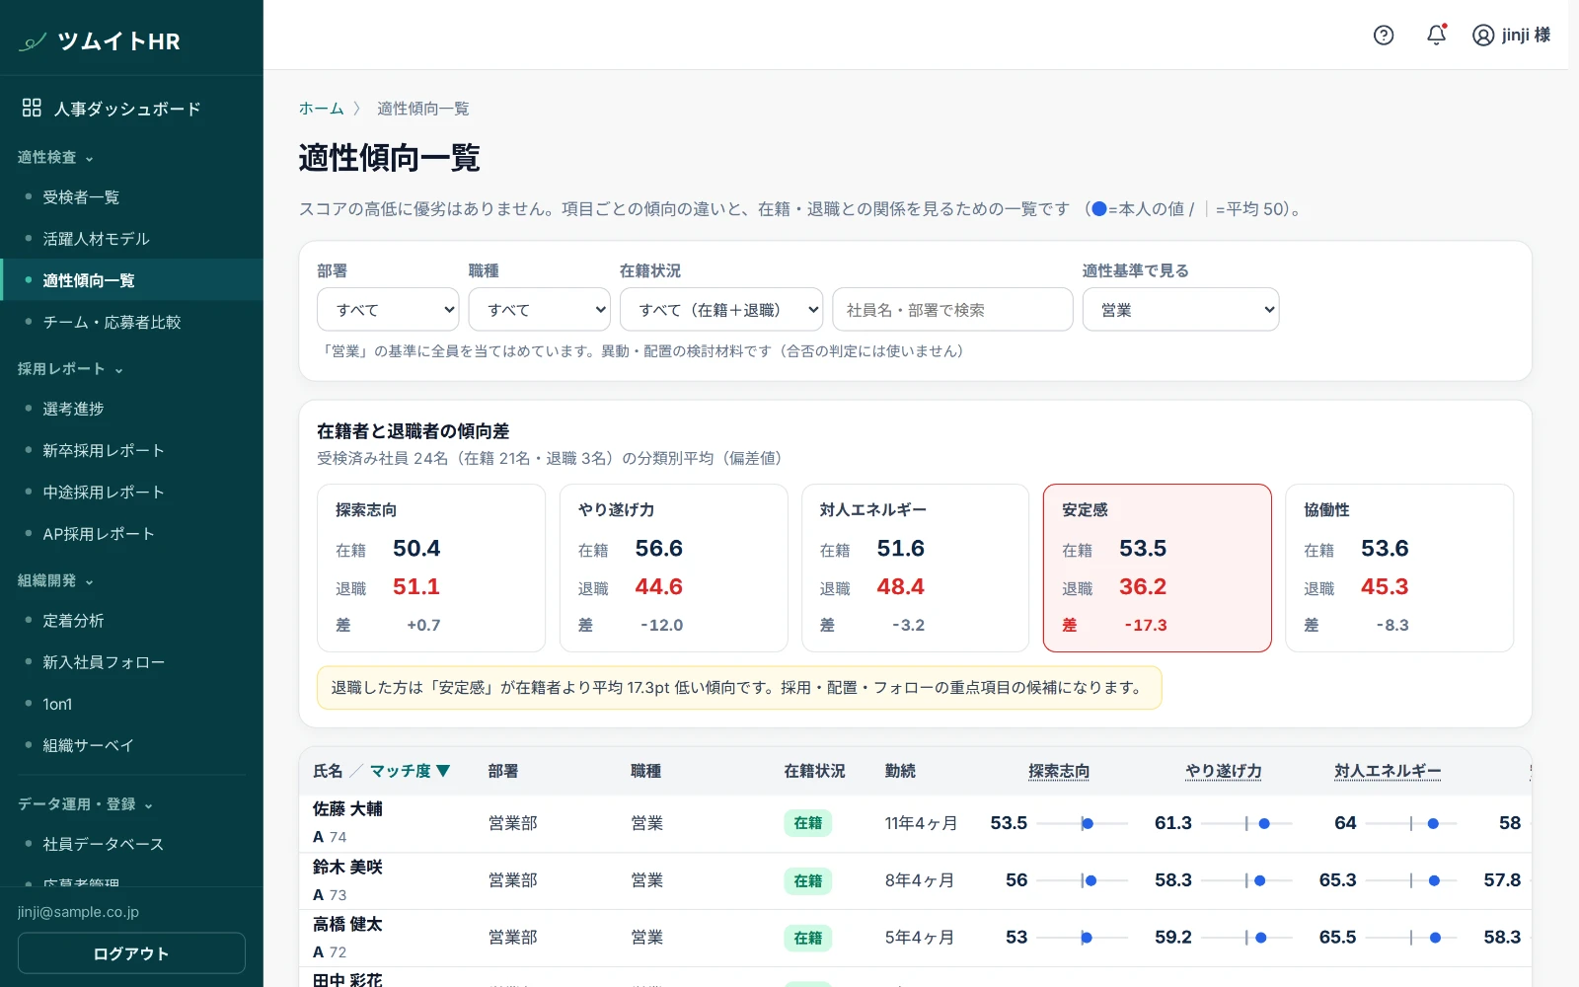Open the notifications bell icon

(x=1437, y=35)
